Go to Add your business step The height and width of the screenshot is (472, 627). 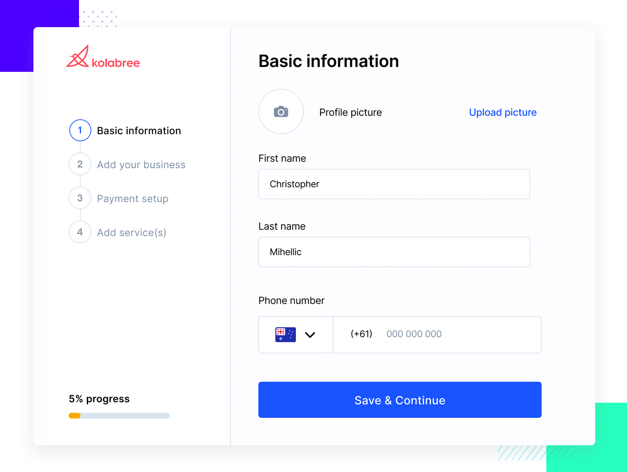[x=141, y=165]
